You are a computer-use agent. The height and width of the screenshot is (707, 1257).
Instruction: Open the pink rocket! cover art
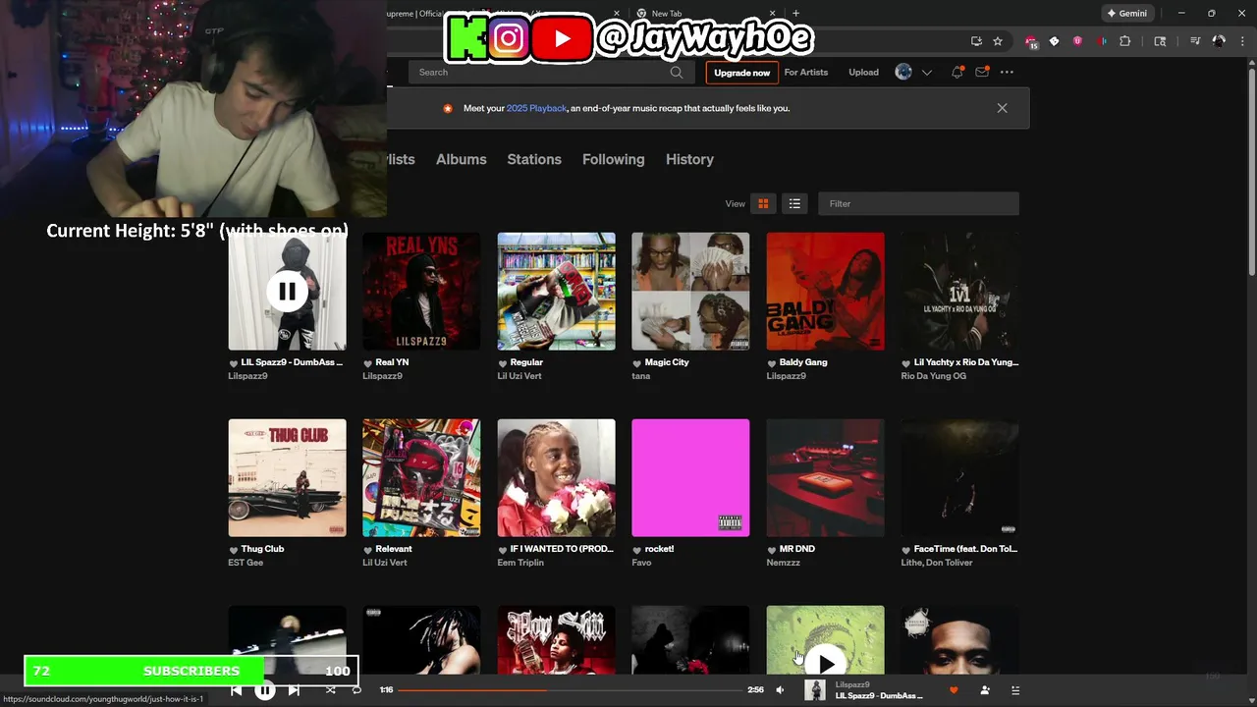pos(690,478)
